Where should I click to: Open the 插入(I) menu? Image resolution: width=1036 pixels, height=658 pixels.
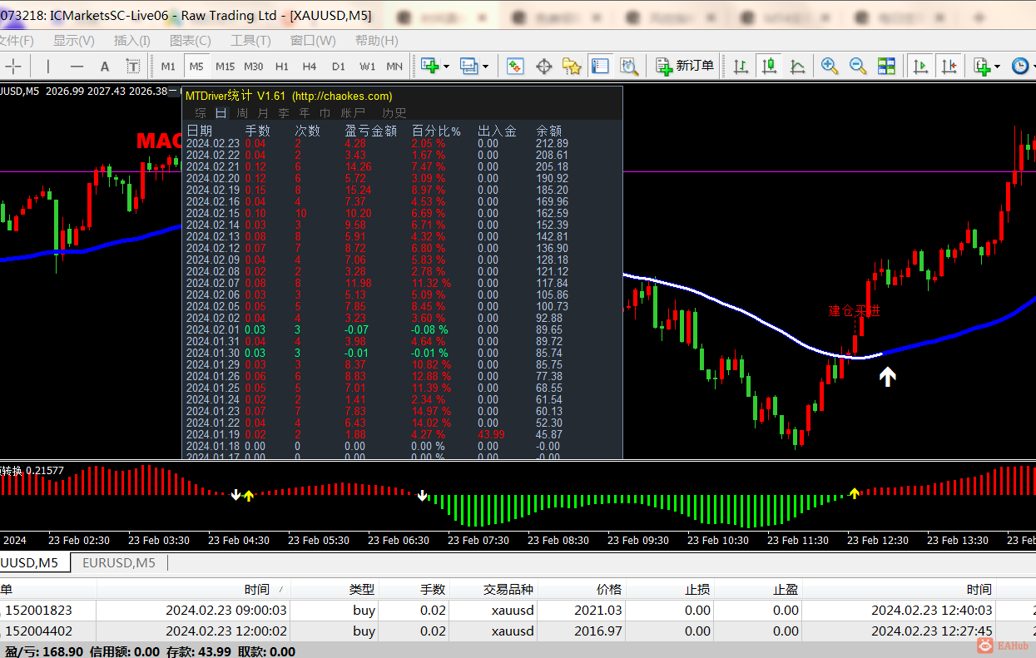132,40
